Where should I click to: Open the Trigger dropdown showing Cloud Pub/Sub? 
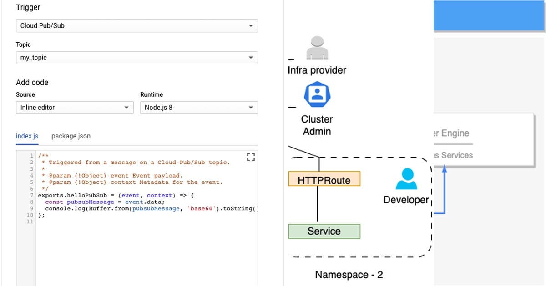[136, 26]
